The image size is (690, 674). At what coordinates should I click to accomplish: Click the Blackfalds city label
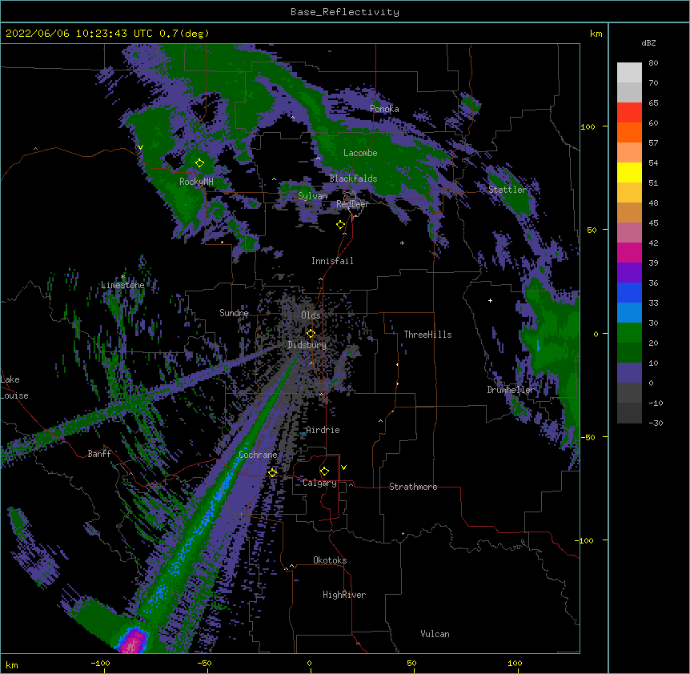click(353, 179)
